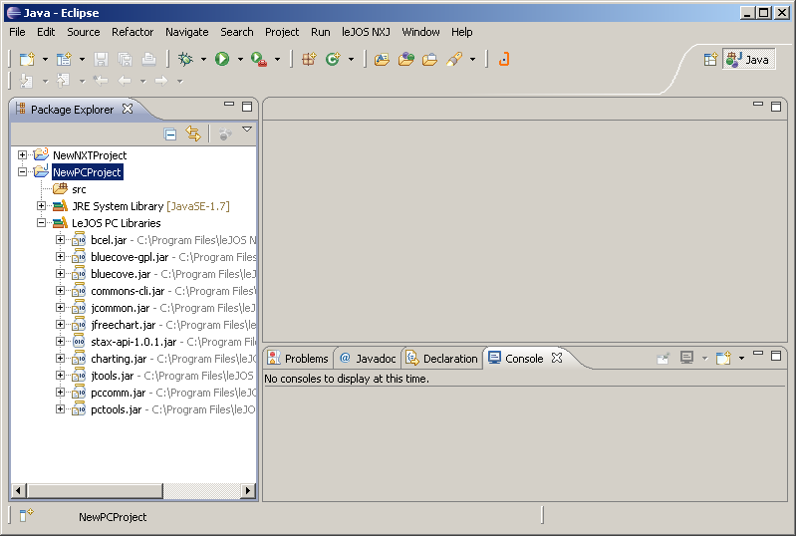Image resolution: width=796 pixels, height=536 pixels.
Task: Click the New Java Class icon
Action: point(333,60)
